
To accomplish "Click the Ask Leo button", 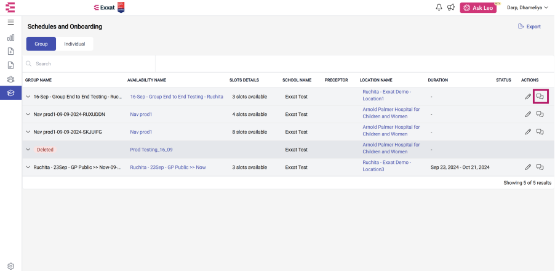I will click(478, 8).
